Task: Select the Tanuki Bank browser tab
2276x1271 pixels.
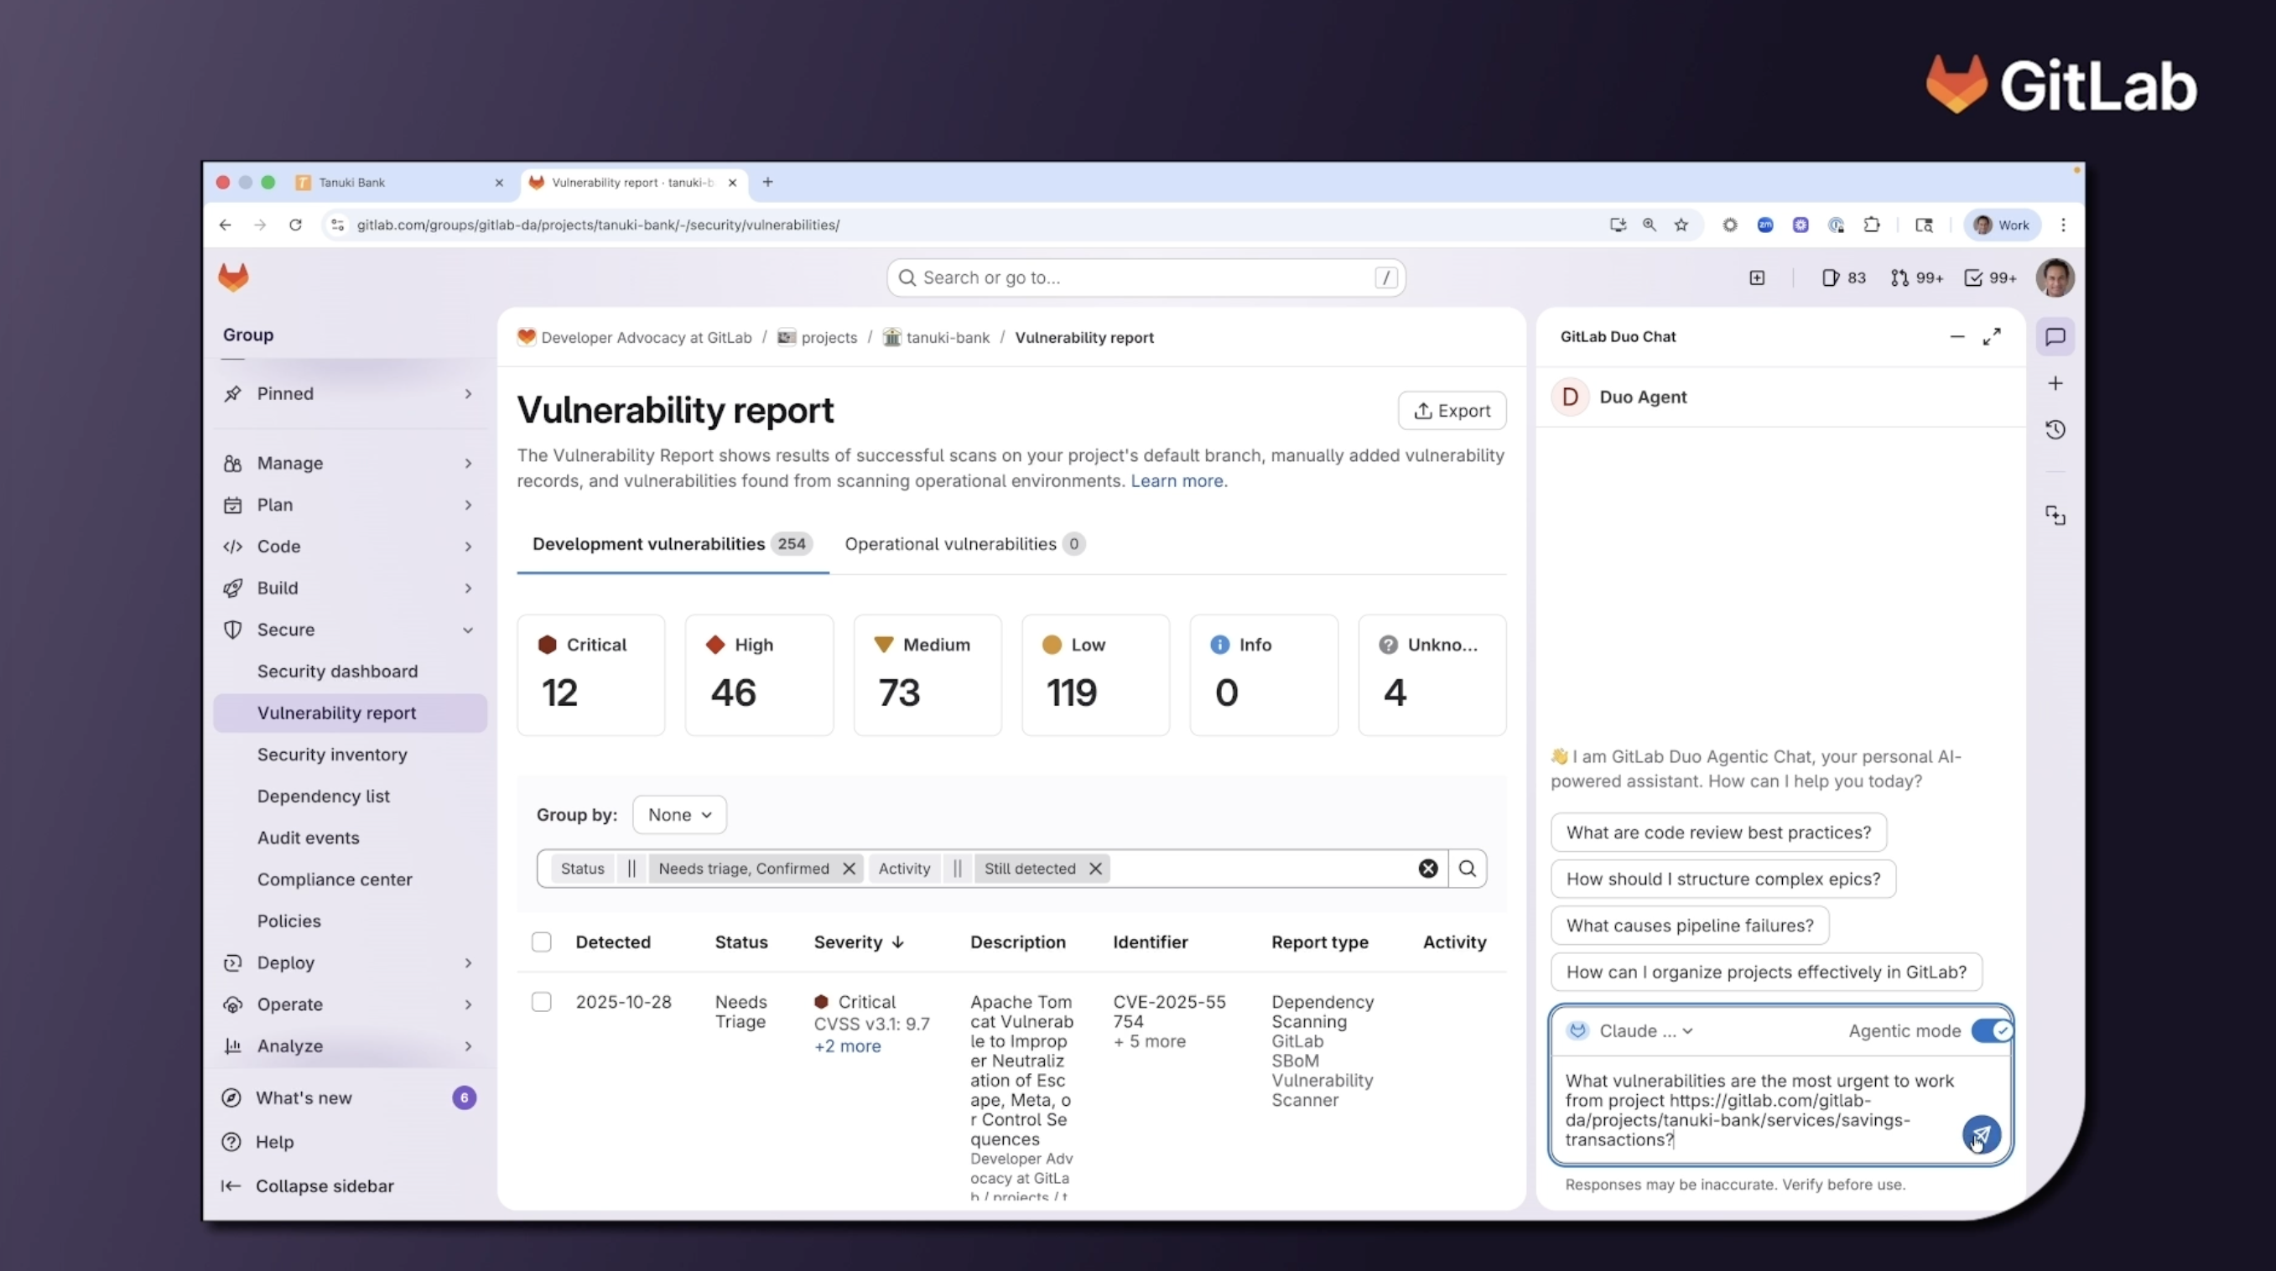Action: [x=353, y=183]
